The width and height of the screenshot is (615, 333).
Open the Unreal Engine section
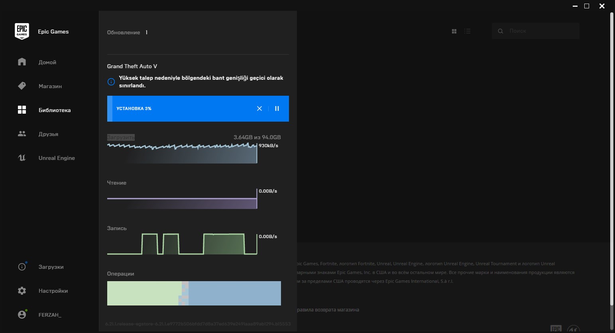coord(57,158)
